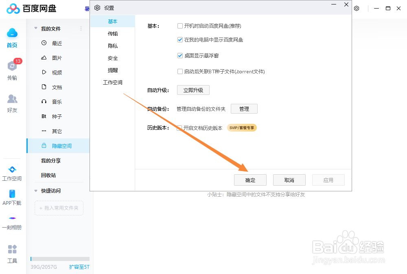Screen dimensions: 407x274
Task: Toggle 桌面显示悬浮窗 checkbox
Action: [180, 56]
